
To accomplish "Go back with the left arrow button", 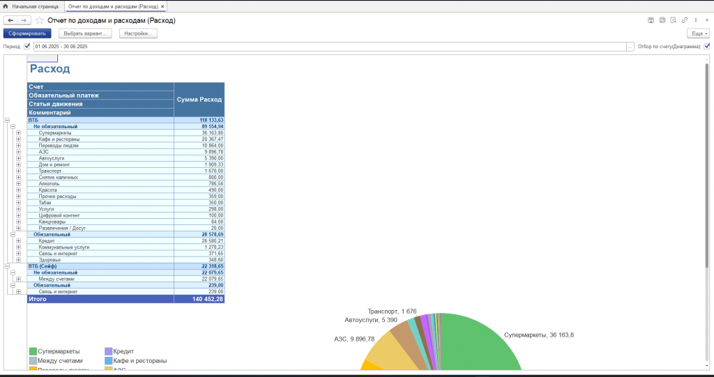I will [10, 20].
